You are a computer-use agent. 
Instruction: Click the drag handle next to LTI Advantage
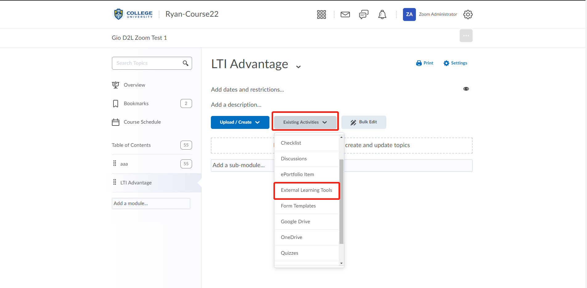click(115, 182)
